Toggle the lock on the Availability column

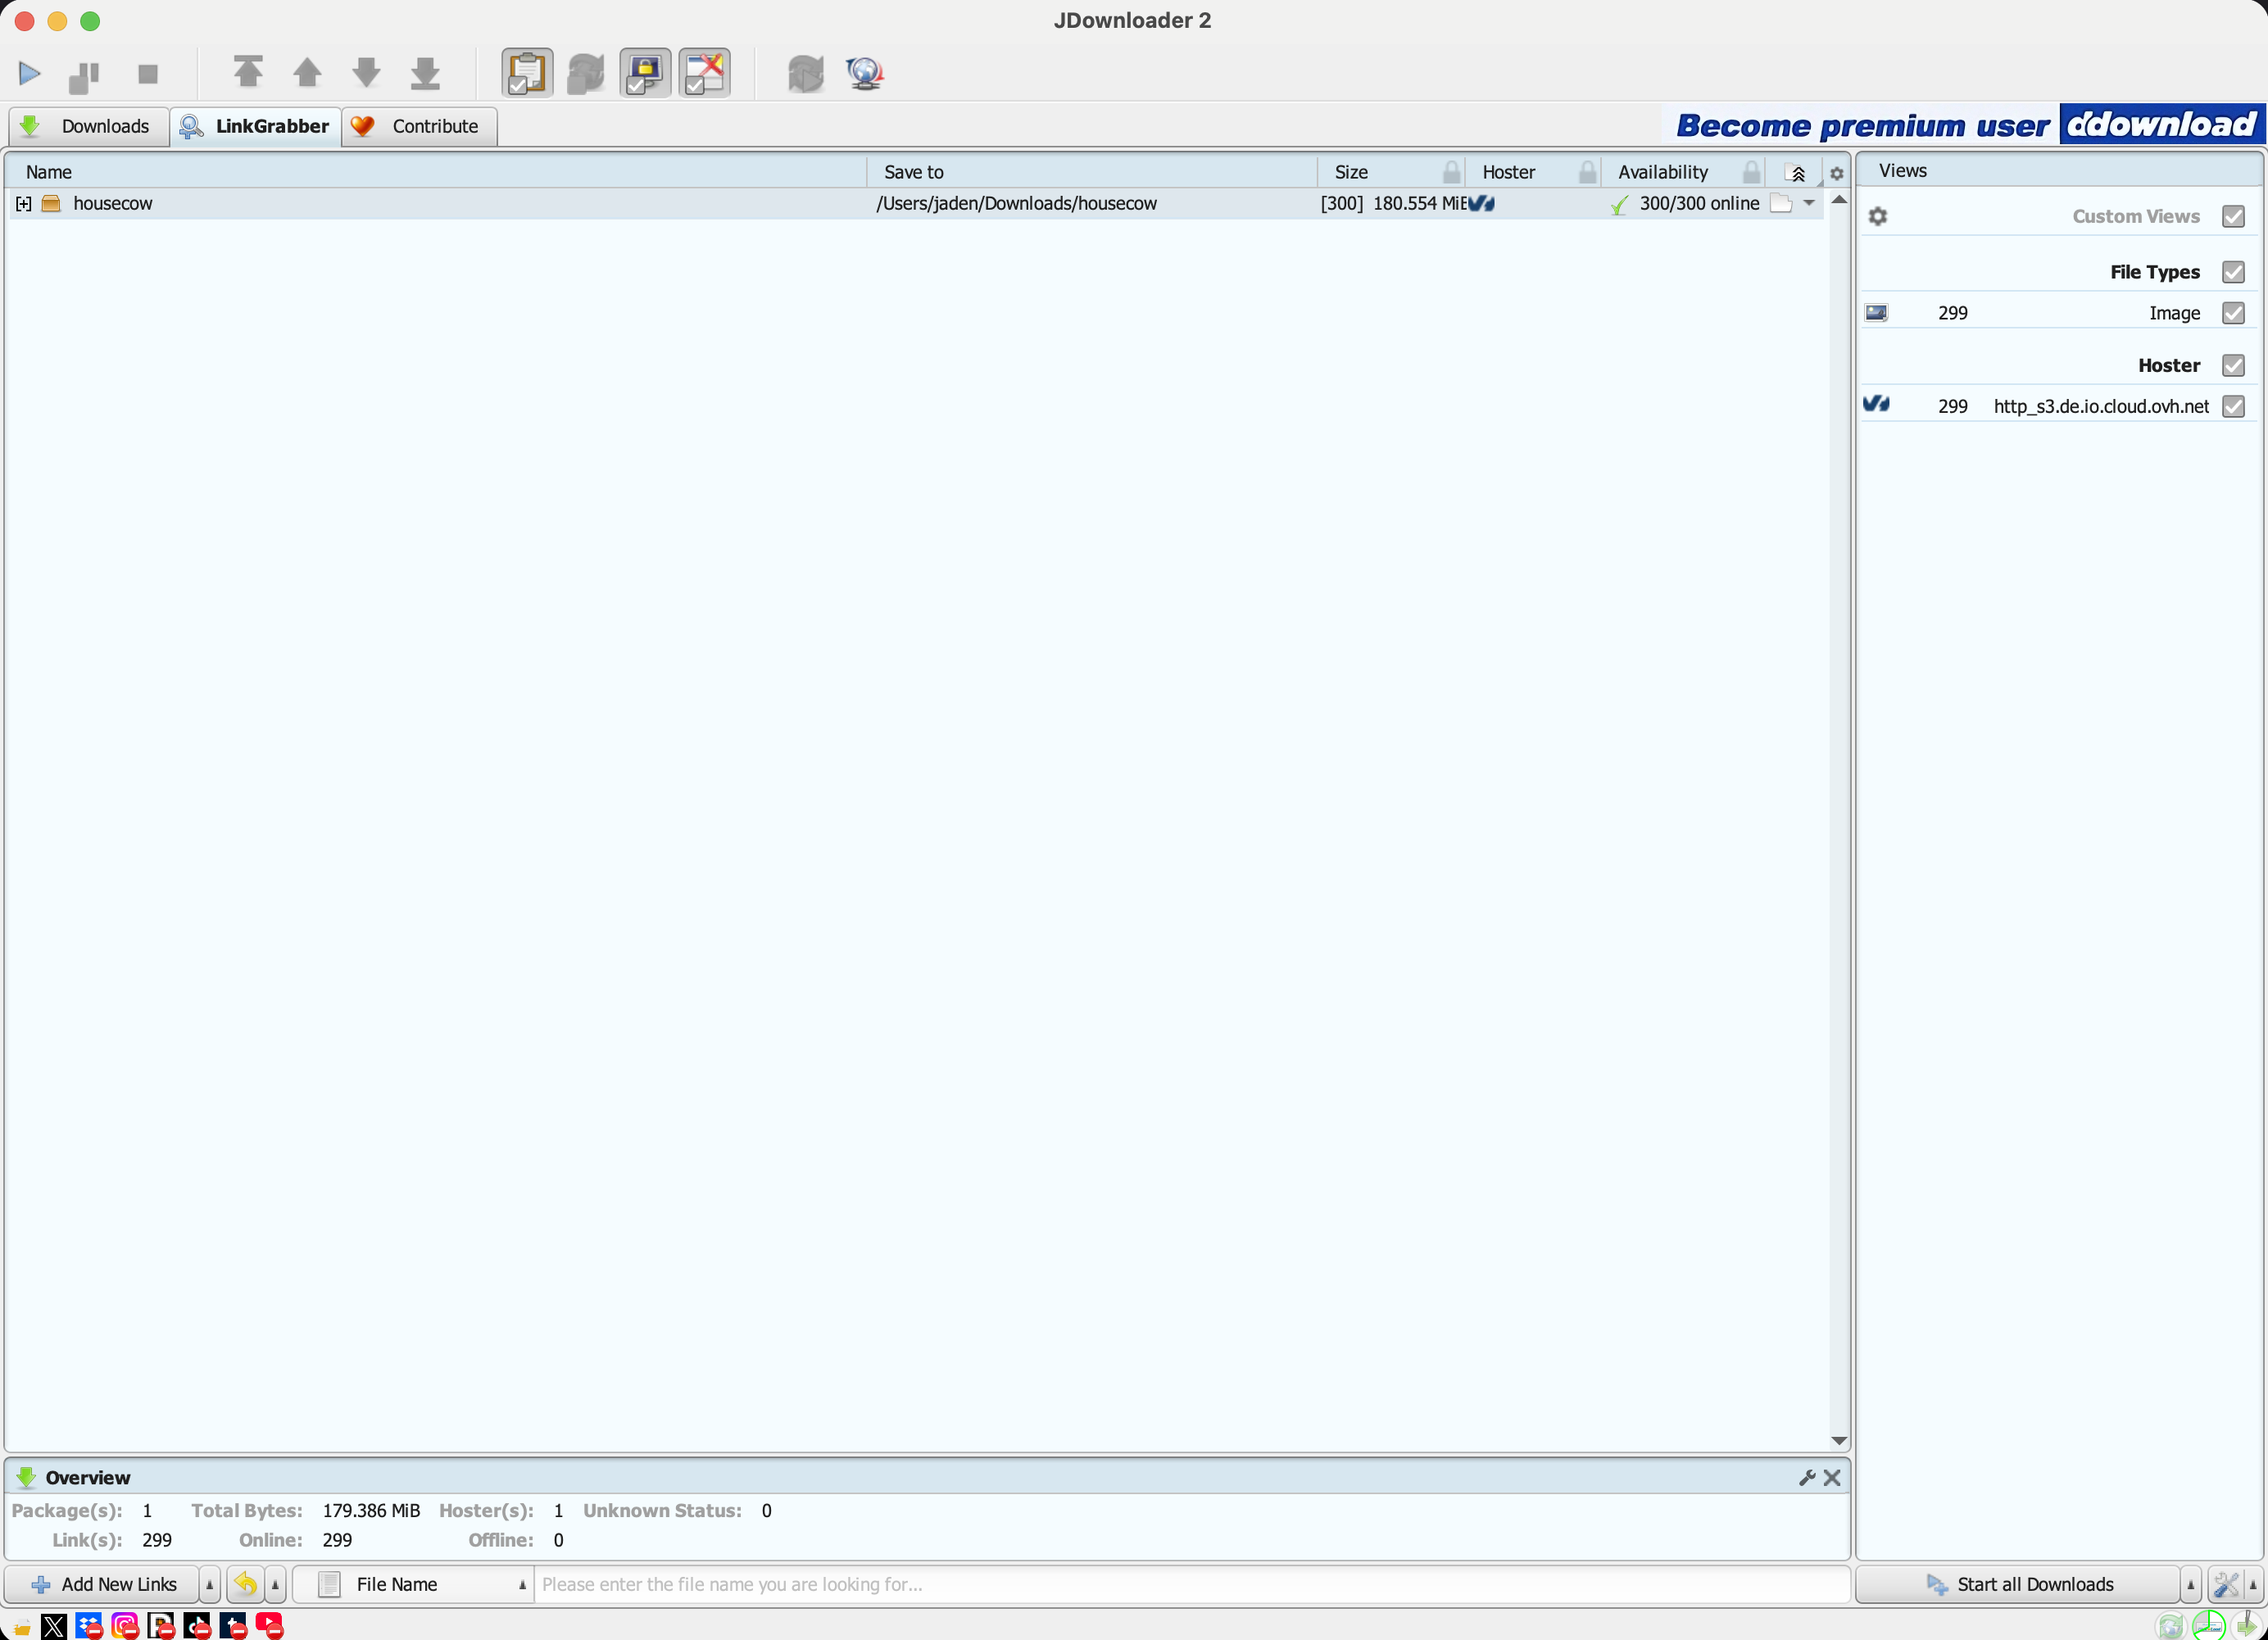pos(1751,172)
